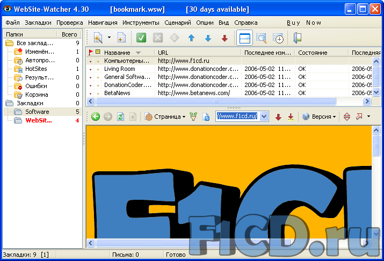This screenshot has height=261, width=384.
Task: Click the open external browser arrow icon
Action: click(x=359, y=117)
